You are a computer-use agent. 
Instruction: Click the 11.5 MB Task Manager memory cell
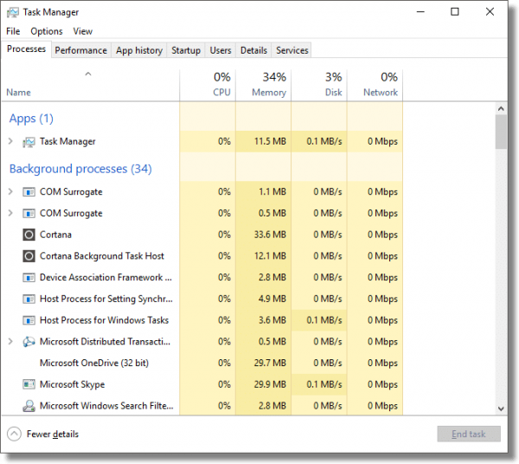click(264, 141)
